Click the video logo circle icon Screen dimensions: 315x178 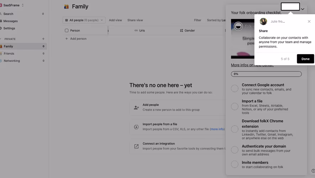(238, 26)
